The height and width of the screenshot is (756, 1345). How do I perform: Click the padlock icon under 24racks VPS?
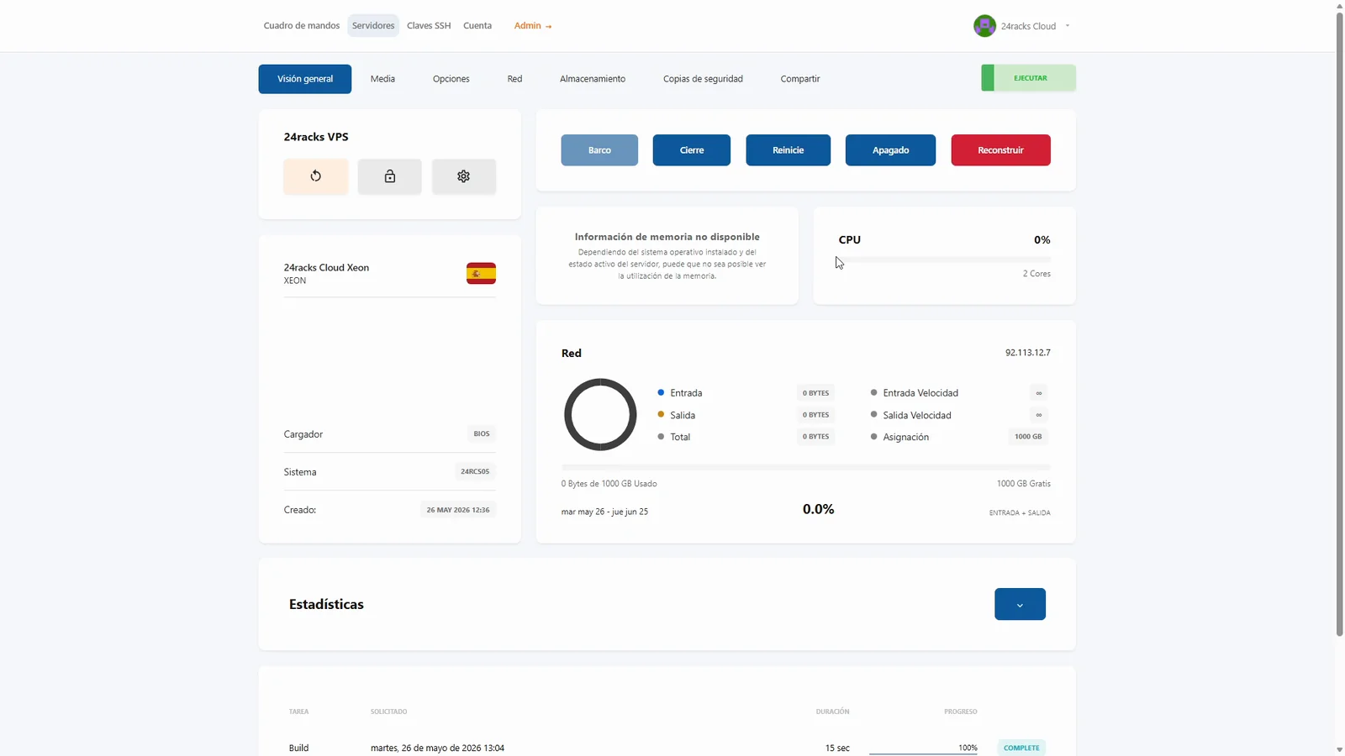(x=390, y=176)
